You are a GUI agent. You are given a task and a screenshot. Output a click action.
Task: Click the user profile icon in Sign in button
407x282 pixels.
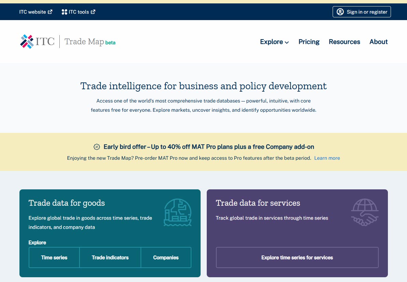[x=340, y=12]
